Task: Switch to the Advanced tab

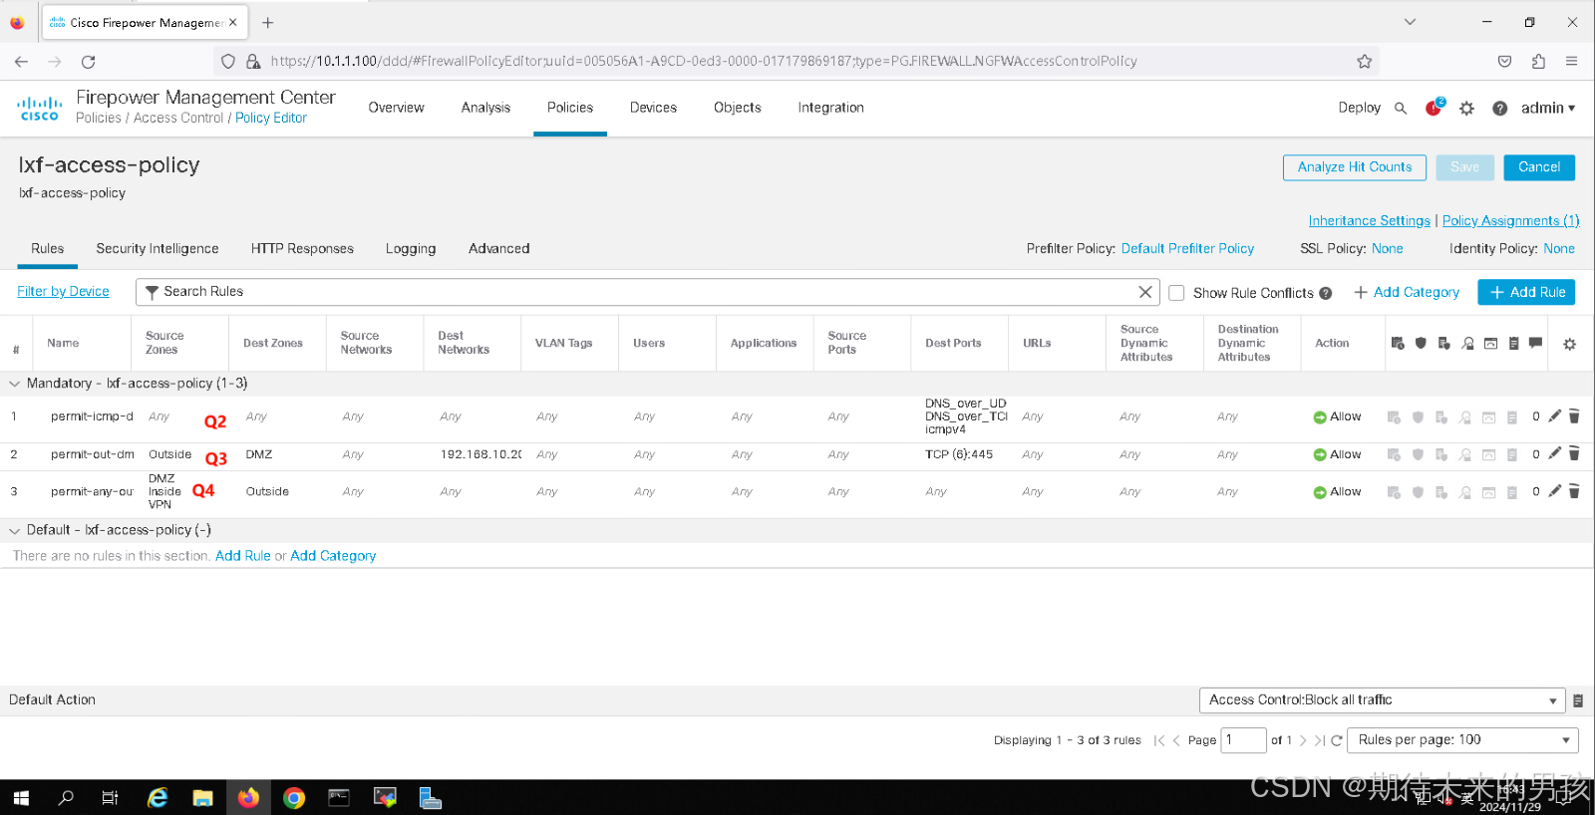Action: point(498,249)
